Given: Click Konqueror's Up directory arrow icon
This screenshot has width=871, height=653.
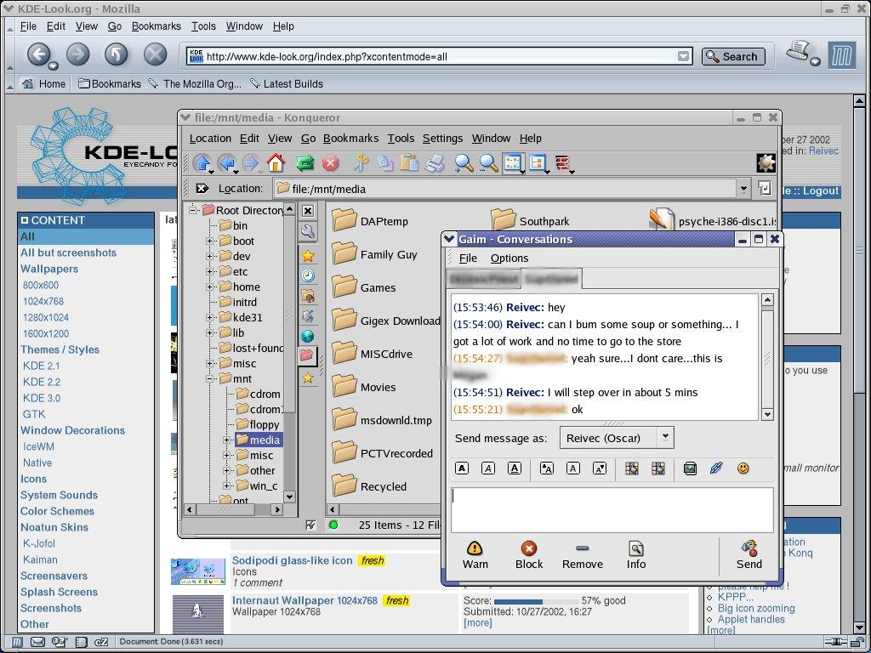Looking at the screenshot, I should click(202, 163).
